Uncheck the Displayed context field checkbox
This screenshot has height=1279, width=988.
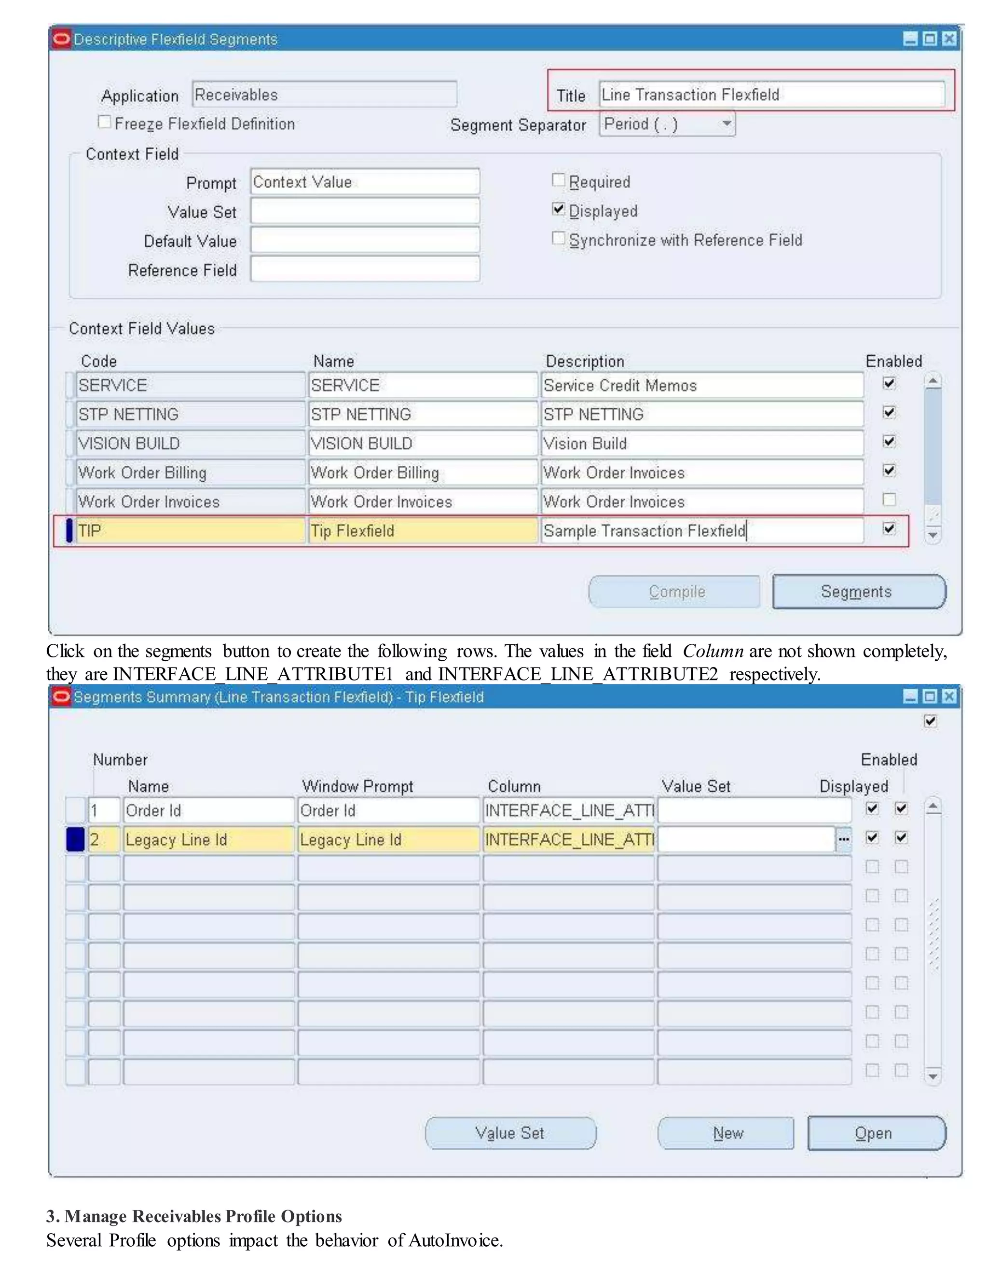coord(558,209)
